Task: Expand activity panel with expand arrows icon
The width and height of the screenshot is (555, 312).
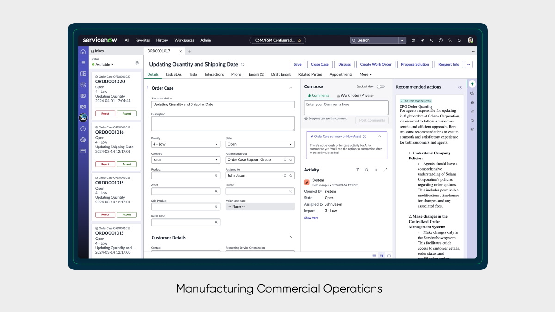Action: pos(385,170)
